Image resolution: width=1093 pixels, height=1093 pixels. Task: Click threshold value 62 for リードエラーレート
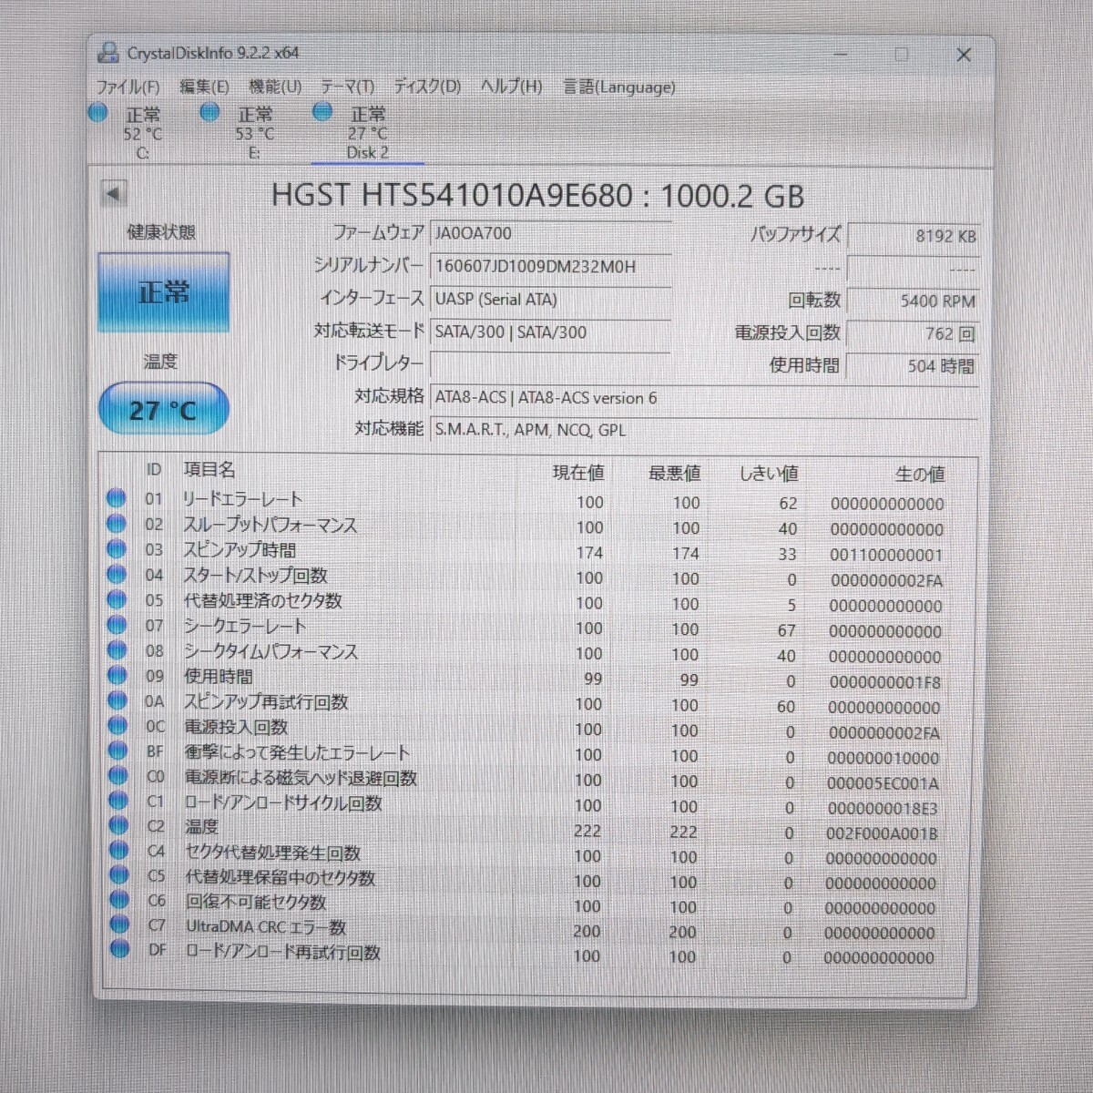[788, 503]
